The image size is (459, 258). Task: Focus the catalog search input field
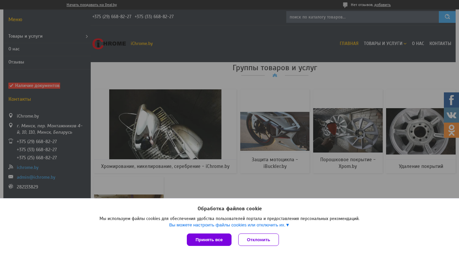pyautogui.click(x=363, y=17)
